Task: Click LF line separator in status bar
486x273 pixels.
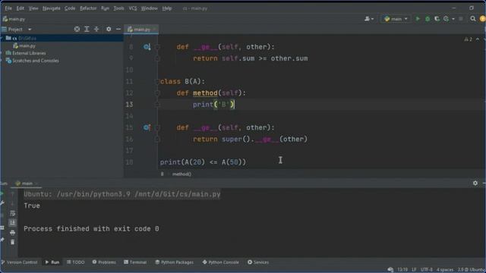Action: tap(414, 270)
